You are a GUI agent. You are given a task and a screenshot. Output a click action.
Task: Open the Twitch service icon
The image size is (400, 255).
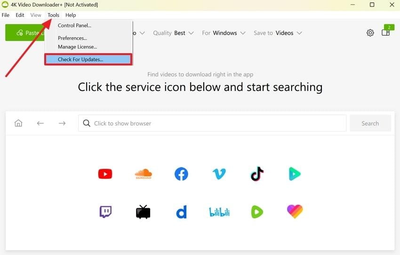click(x=105, y=212)
